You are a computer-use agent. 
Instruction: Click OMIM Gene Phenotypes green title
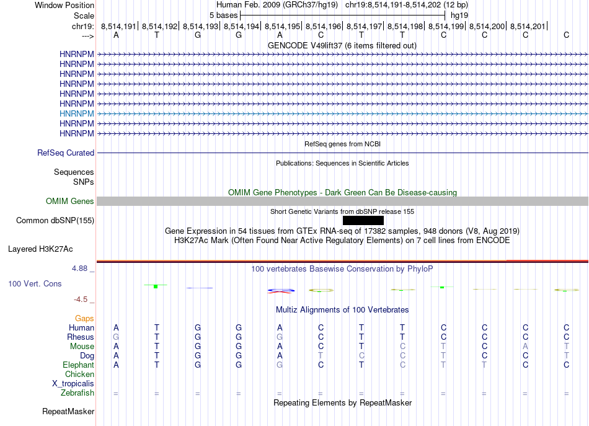(342, 192)
